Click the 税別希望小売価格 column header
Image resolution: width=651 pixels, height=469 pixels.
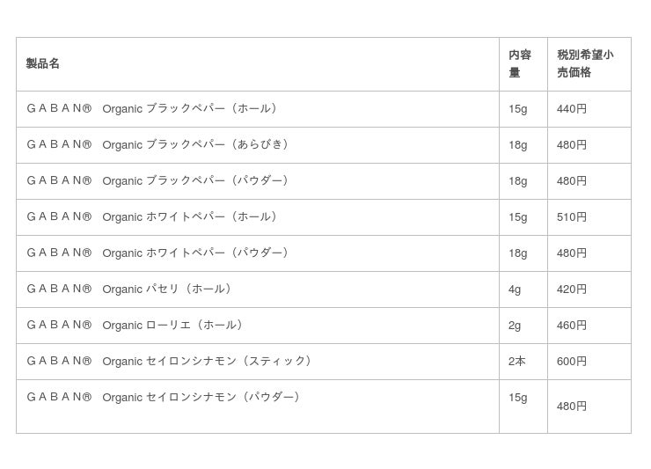585,63
